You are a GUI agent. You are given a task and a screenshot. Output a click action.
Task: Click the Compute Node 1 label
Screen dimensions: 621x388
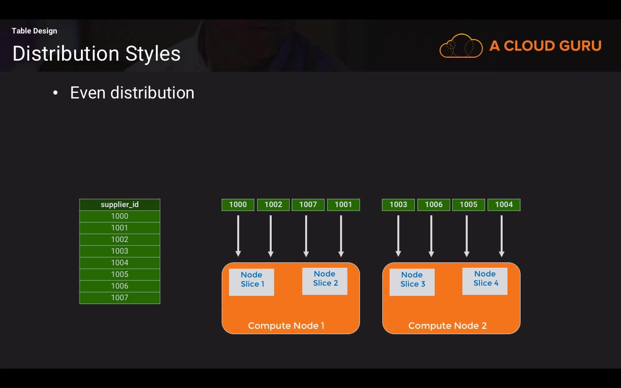(286, 326)
